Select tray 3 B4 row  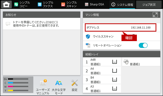102,80
